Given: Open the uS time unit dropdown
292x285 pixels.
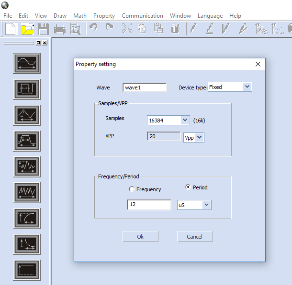Looking at the screenshot, I should pyautogui.click(x=206, y=205).
